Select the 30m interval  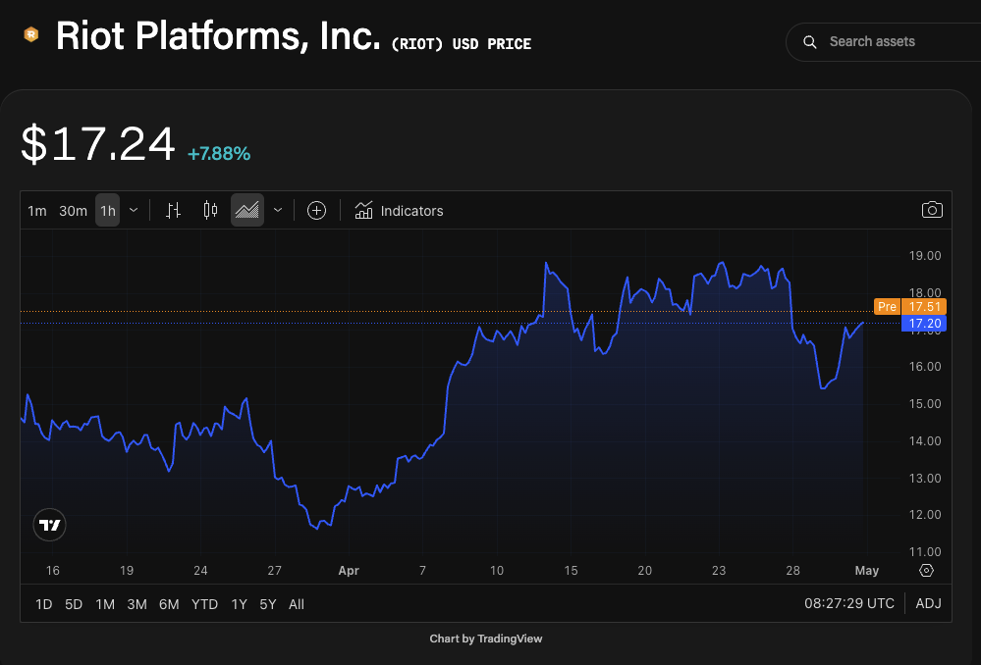point(74,211)
